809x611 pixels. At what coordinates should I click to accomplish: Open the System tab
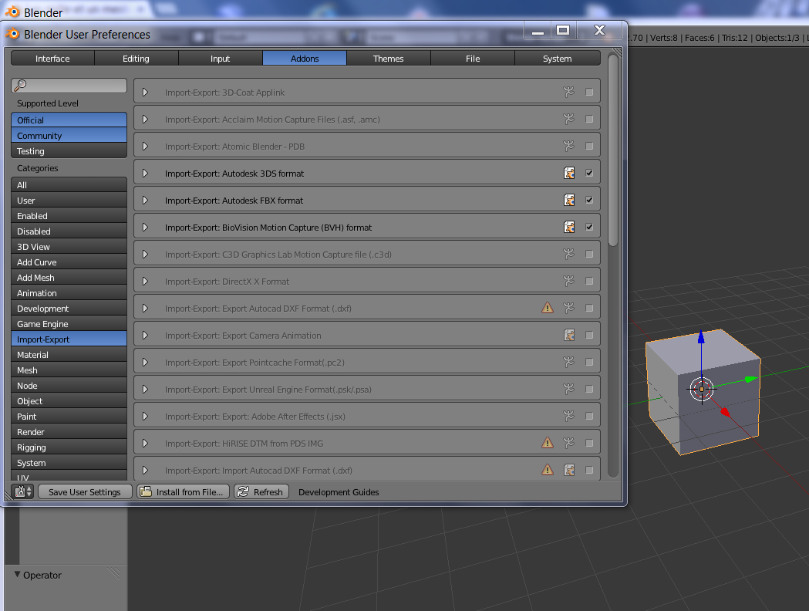(x=558, y=59)
